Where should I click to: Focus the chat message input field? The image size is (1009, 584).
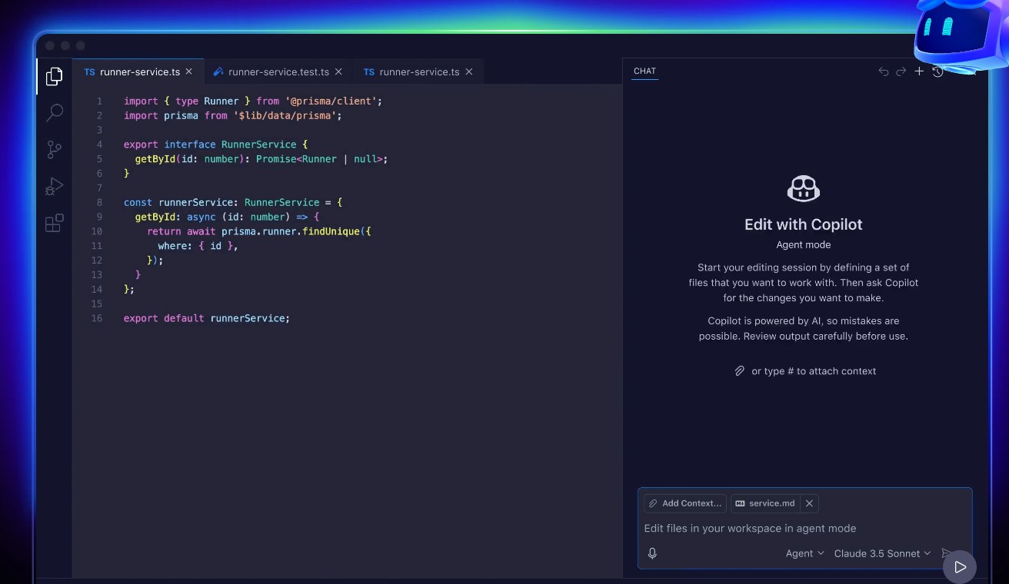coord(792,529)
